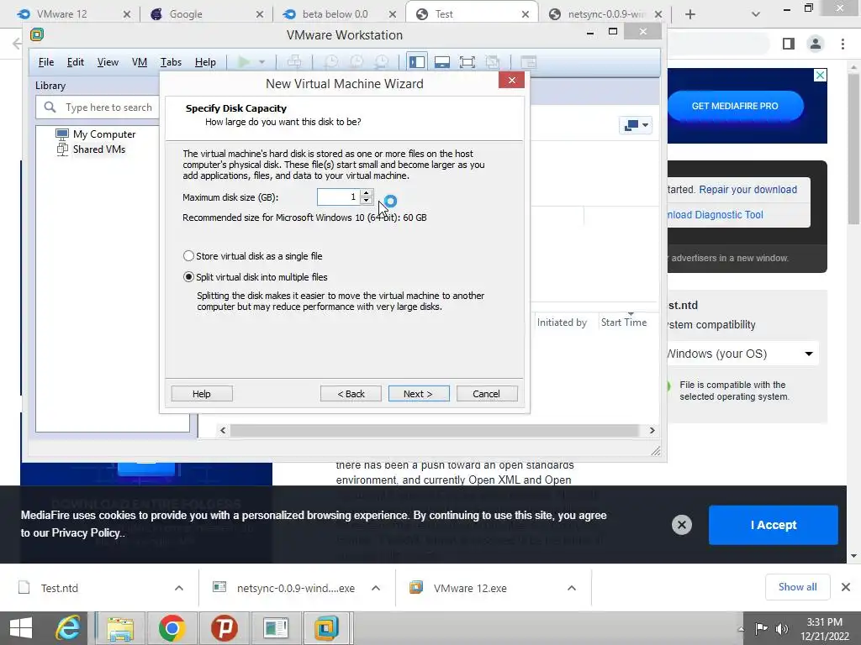
Task: Click the Start Time column header
Action: (624, 322)
